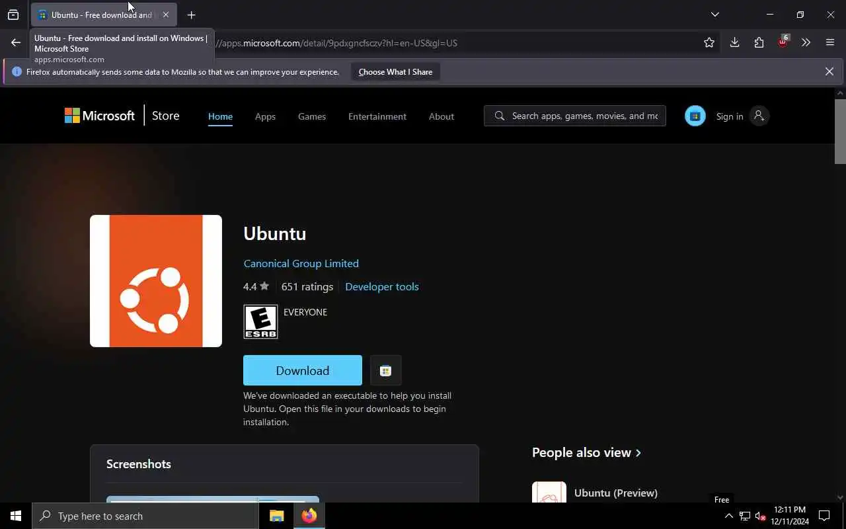846x529 pixels.
Task: Select the Apps navigation tab
Action: click(x=265, y=116)
